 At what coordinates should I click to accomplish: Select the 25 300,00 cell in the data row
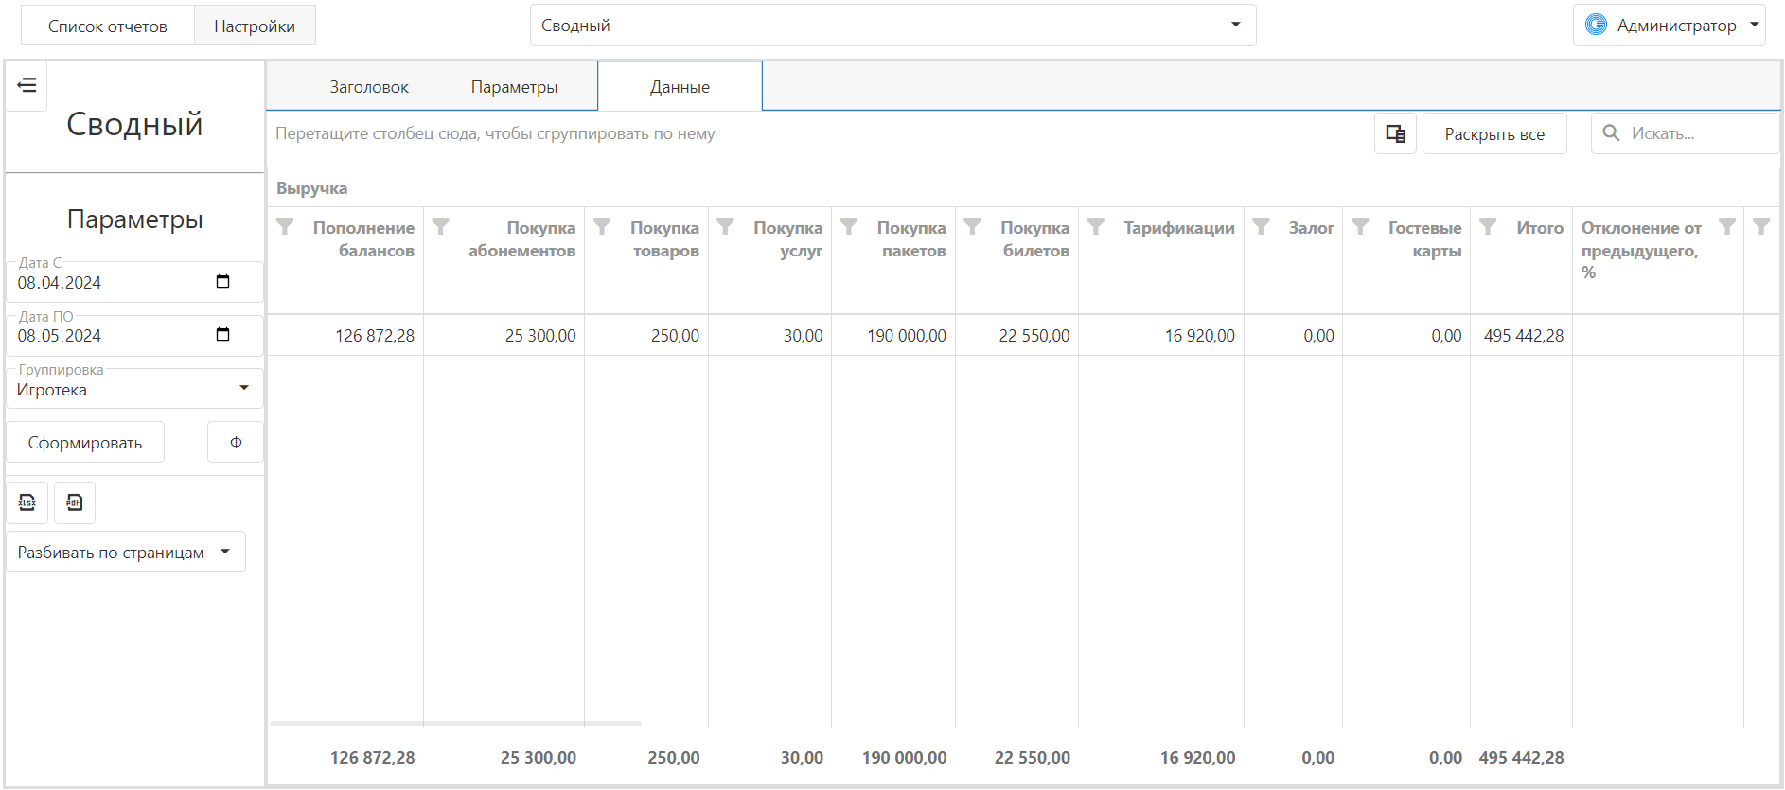504,335
